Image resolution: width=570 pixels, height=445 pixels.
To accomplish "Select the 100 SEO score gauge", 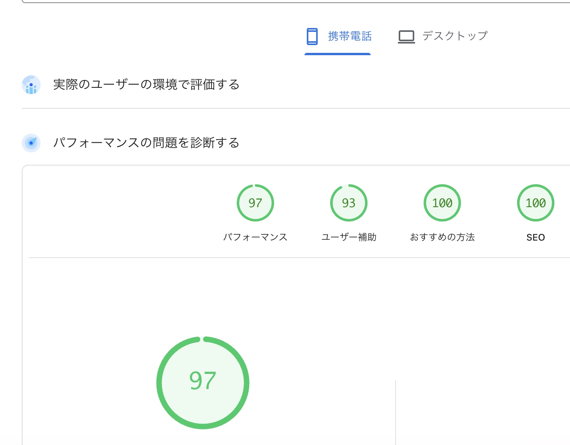I will coord(536,203).
